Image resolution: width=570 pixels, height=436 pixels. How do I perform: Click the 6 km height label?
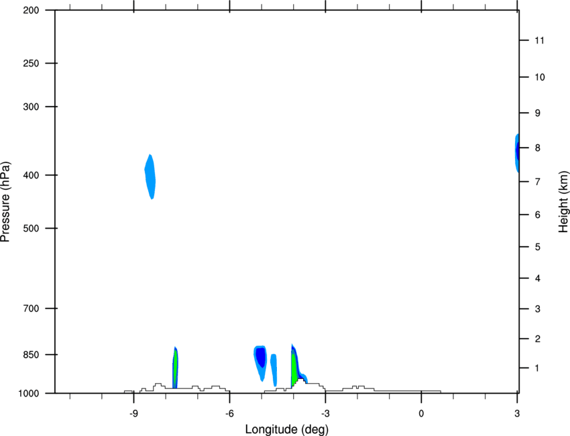coord(537,215)
